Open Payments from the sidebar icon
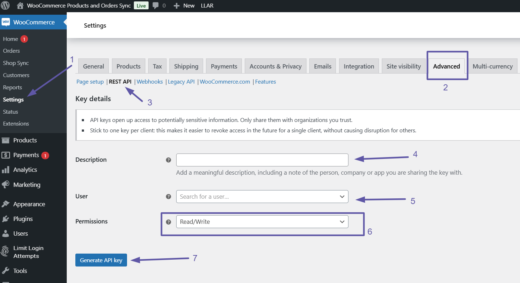The width and height of the screenshot is (520, 283). [x=6, y=155]
